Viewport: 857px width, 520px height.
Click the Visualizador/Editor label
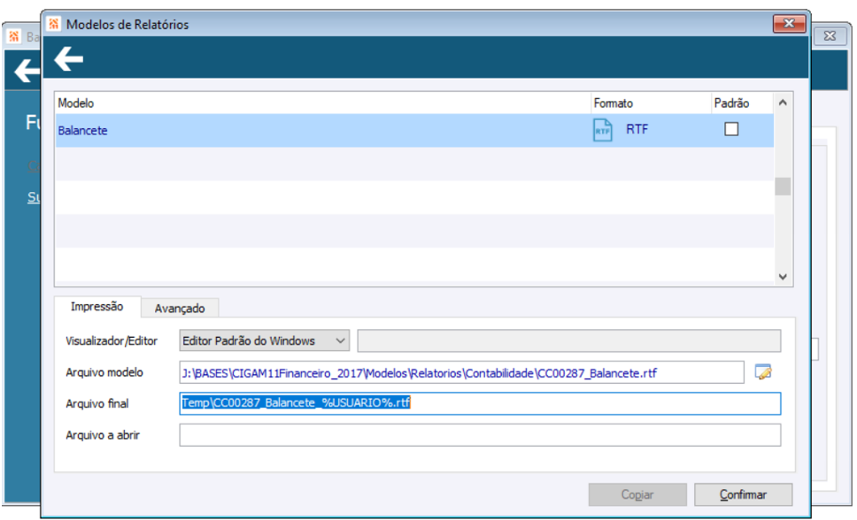tap(112, 340)
